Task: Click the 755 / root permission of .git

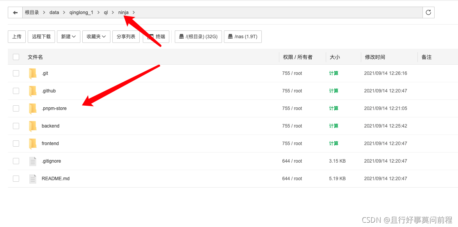Action: (292, 73)
